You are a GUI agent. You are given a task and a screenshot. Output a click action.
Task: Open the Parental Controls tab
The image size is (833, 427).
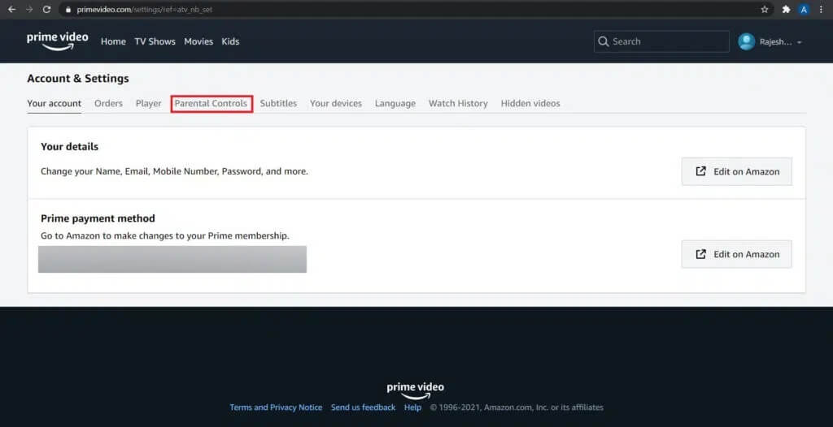click(x=211, y=103)
